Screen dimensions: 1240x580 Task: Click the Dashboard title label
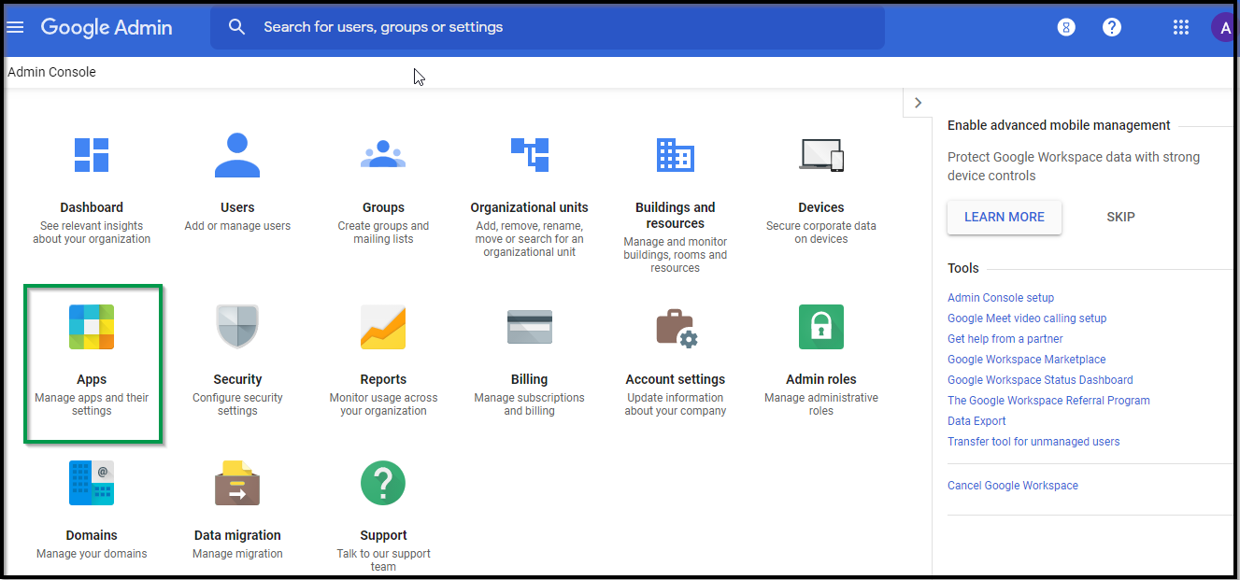coord(92,207)
